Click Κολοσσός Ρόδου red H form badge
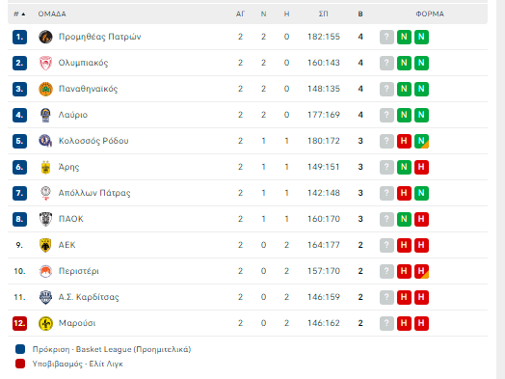The image size is (505, 379). 404,141
